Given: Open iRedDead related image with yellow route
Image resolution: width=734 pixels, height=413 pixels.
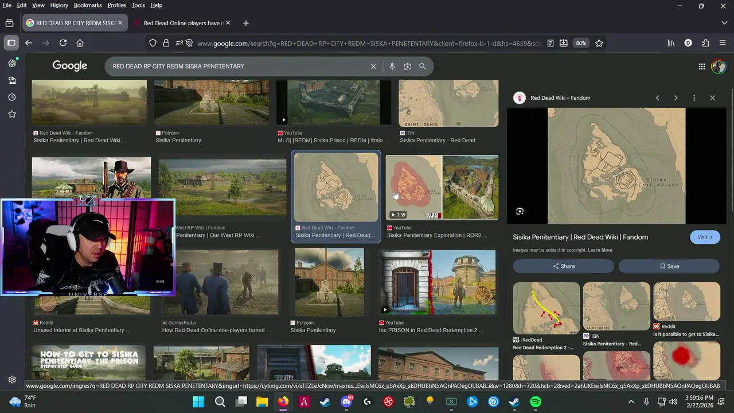Looking at the screenshot, I should coord(546,309).
